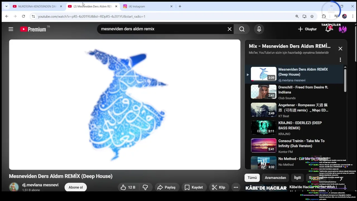Open a new browser tab

pyautogui.click(x=180, y=6)
